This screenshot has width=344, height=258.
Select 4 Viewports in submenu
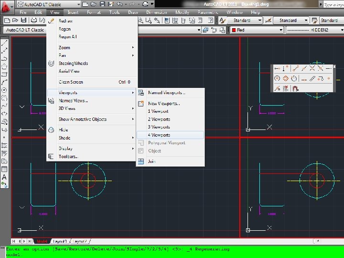170,135
